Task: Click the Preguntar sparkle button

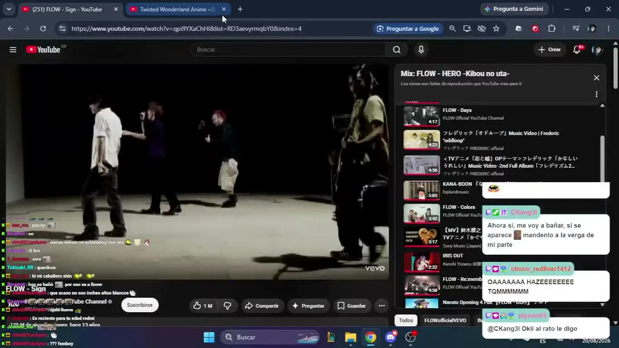Action: tap(308, 305)
